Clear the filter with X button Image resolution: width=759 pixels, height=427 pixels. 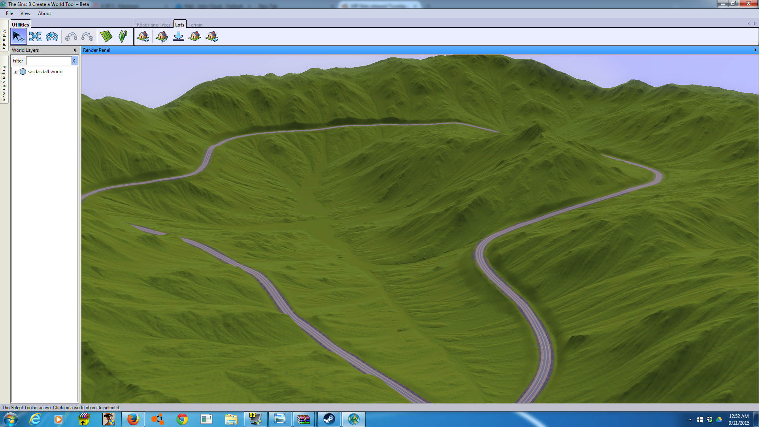[74, 60]
